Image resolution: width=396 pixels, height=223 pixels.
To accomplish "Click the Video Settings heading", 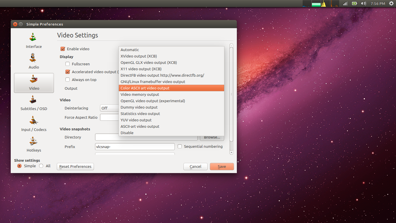I will (77, 35).
